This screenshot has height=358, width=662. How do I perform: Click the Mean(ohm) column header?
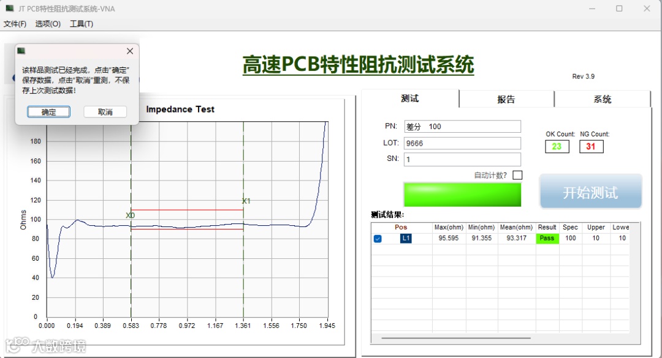click(516, 227)
